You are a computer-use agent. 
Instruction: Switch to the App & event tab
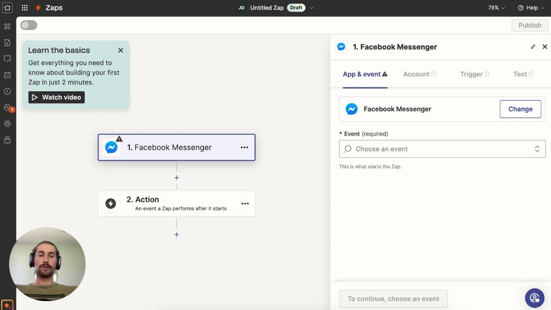click(x=365, y=74)
